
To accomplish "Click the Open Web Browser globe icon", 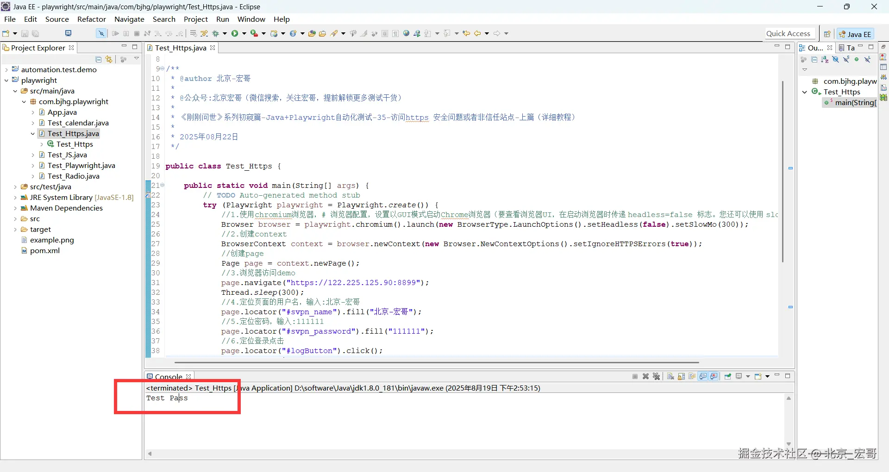I will (407, 33).
